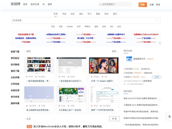Click the daily check-in calendar icon
Image resolution: width=172 pixels, height=129 pixels.
129,59
